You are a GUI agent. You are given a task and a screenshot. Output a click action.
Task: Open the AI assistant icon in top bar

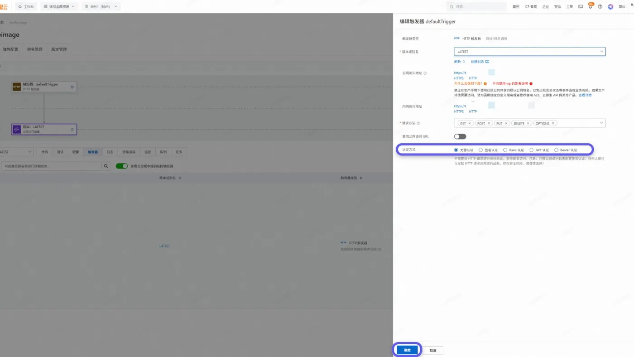(610, 7)
